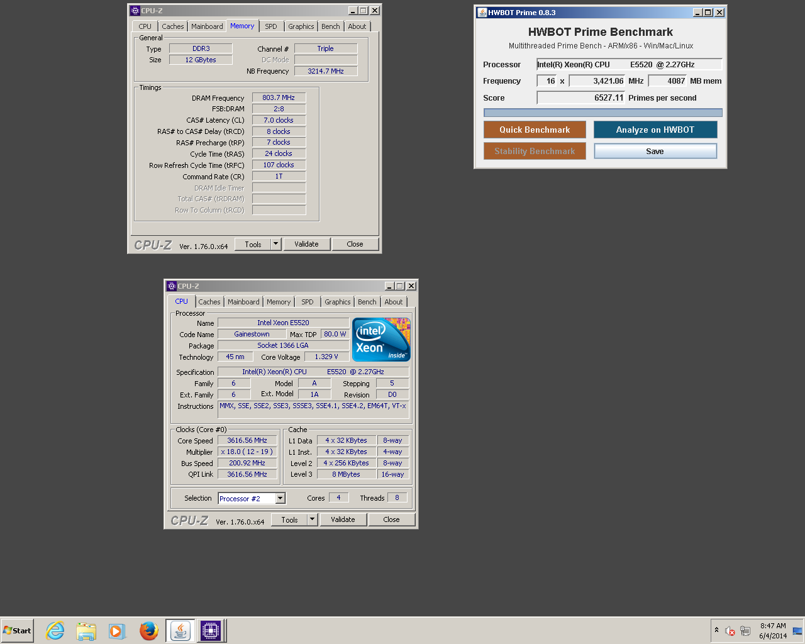Click Level 3 cache value 8 MBytes

point(347,474)
